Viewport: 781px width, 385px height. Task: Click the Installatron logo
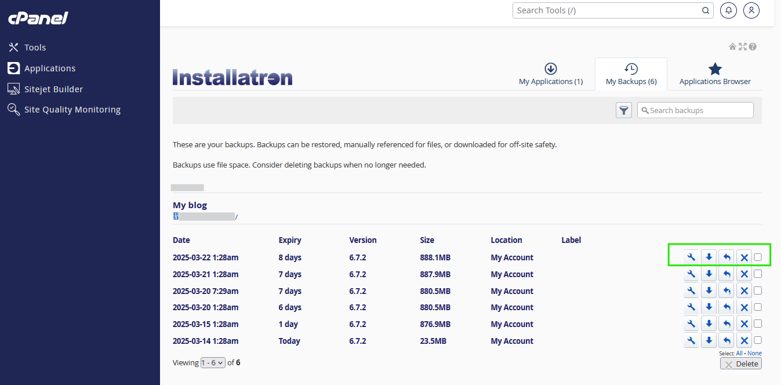(x=233, y=78)
